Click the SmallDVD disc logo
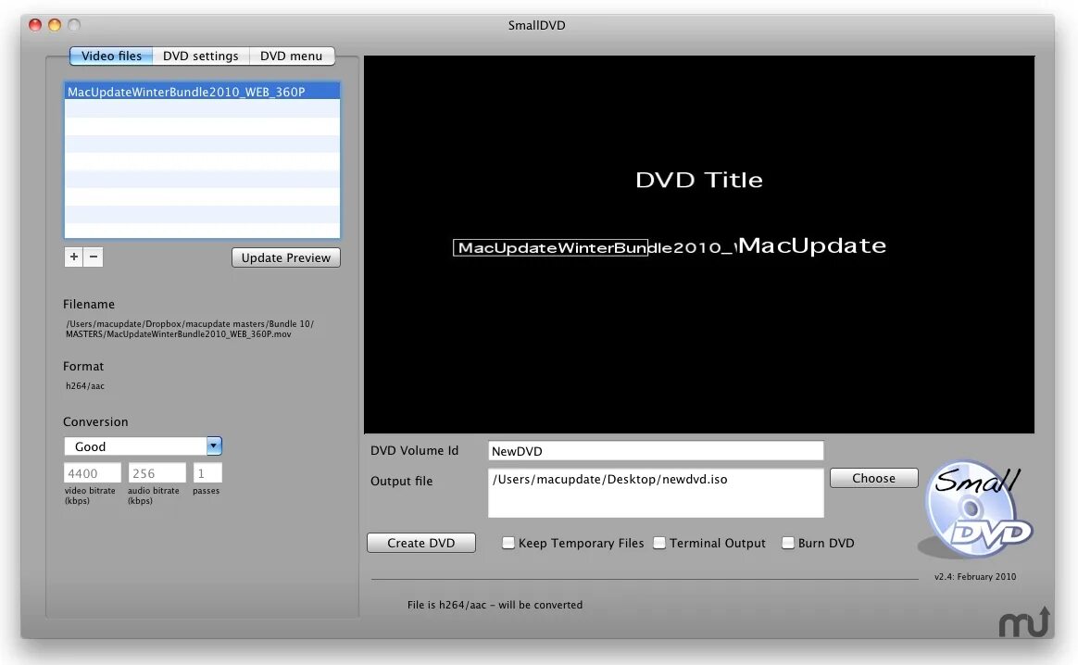The height and width of the screenshot is (665, 1078). (x=977, y=510)
